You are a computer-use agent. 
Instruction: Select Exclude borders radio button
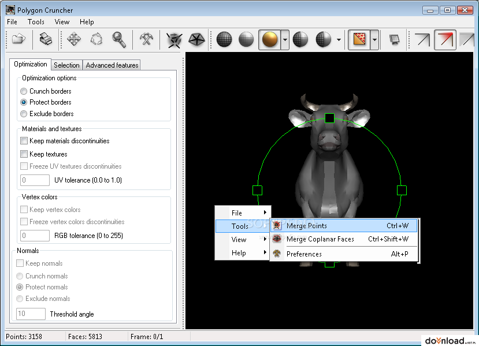24,114
